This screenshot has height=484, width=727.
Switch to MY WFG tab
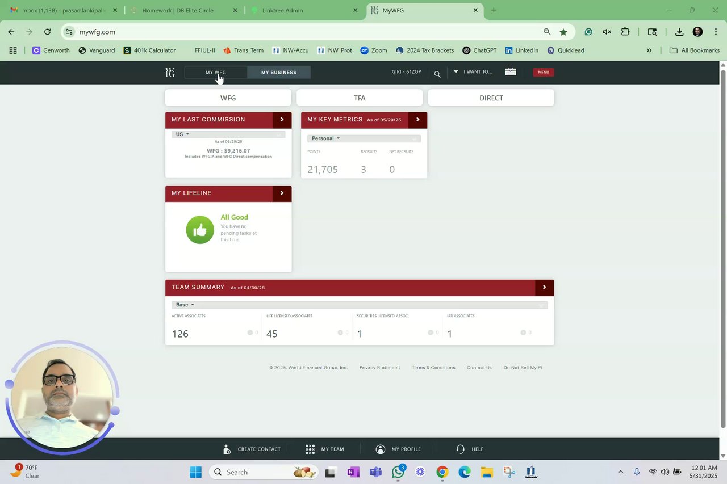click(216, 73)
